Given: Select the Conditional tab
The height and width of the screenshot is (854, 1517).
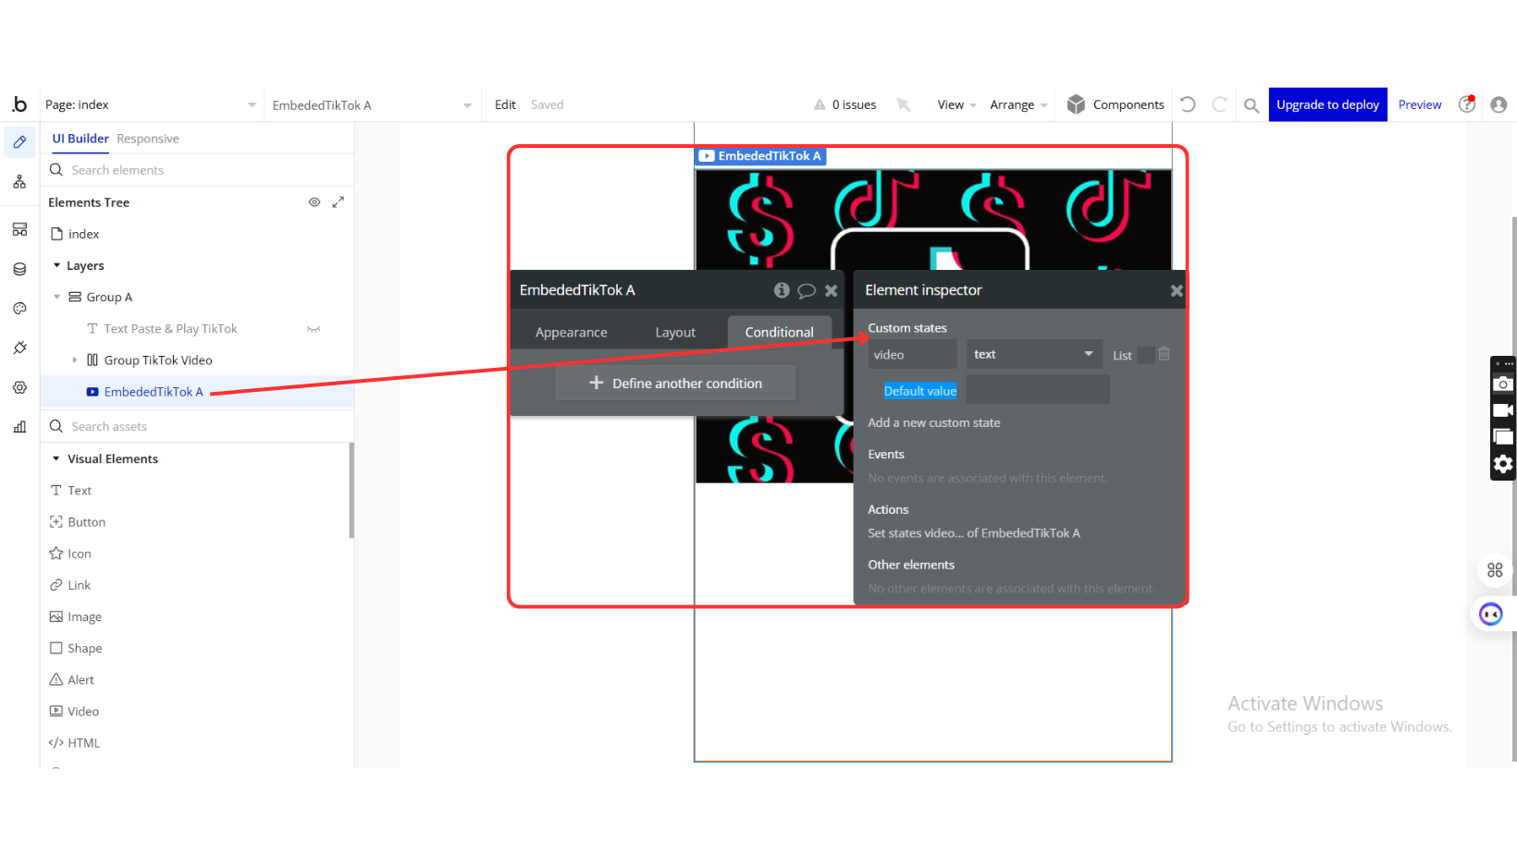Looking at the screenshot, I should (780, 333).
